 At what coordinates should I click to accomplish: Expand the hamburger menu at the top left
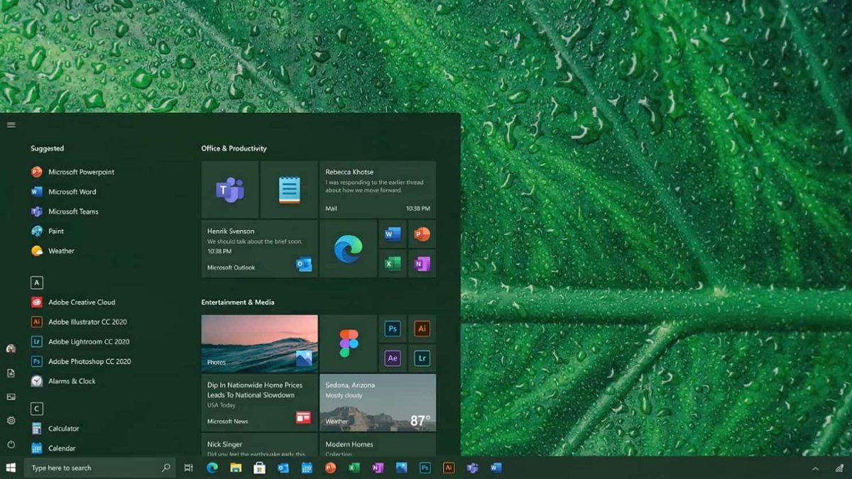click(x=11, y=124)
